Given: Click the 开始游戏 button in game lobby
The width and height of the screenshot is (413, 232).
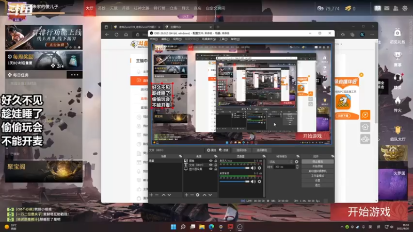Looking at the screenshot, I should [x=369, y=212].
